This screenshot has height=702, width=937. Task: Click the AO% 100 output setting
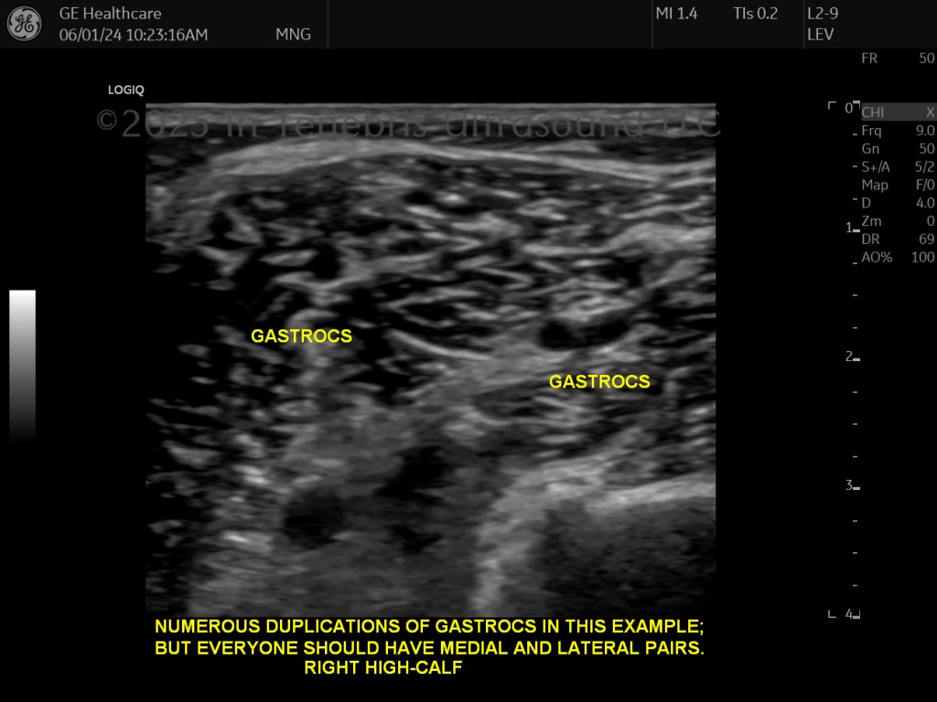tap(899, 257)
